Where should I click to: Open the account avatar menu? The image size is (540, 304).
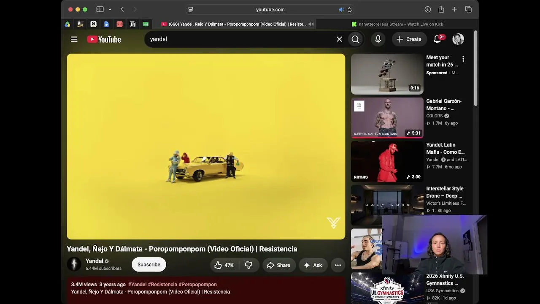[x=458, y=39]
